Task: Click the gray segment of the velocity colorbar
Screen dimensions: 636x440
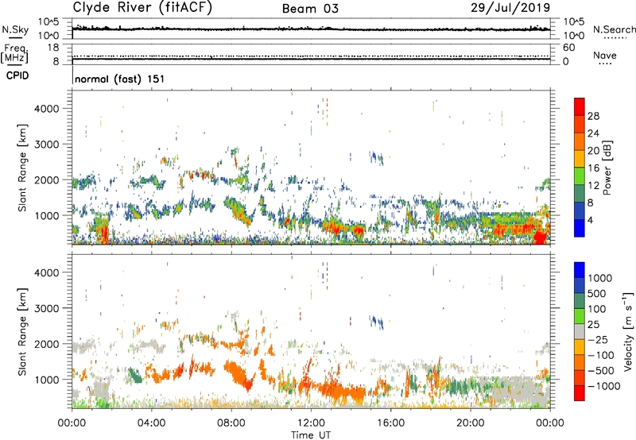Action: [x=580, y=332]
